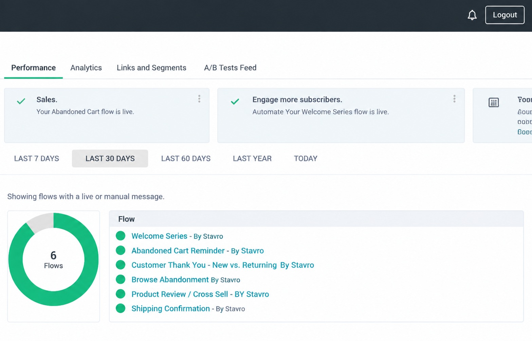Click the 6 Flows donut chart

[53, 259]
